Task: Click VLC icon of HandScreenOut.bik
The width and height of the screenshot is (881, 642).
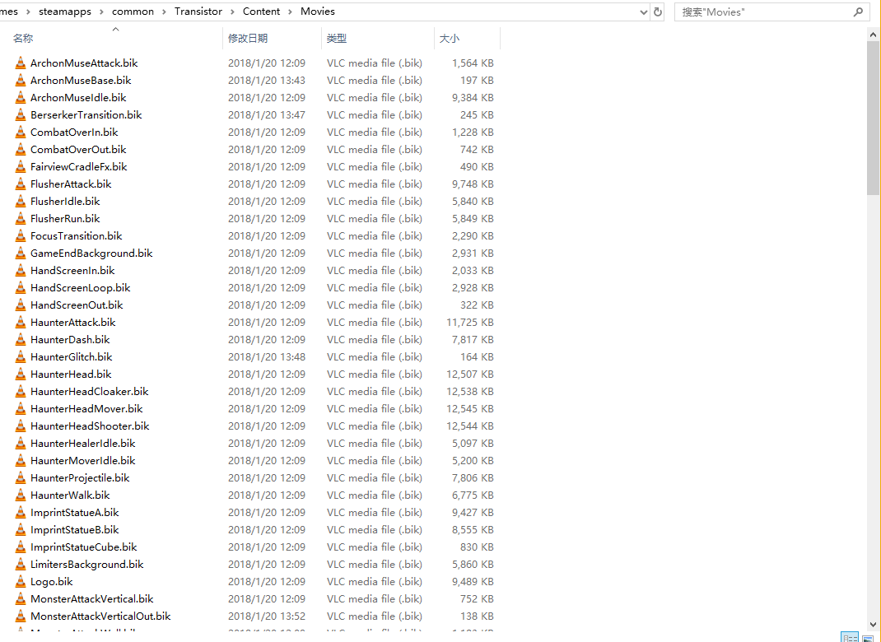Action: pos(21,305)
